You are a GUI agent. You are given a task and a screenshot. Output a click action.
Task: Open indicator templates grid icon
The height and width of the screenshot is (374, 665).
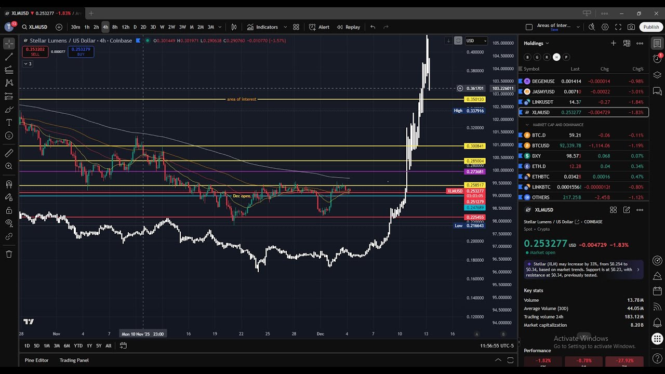point(296,27)
